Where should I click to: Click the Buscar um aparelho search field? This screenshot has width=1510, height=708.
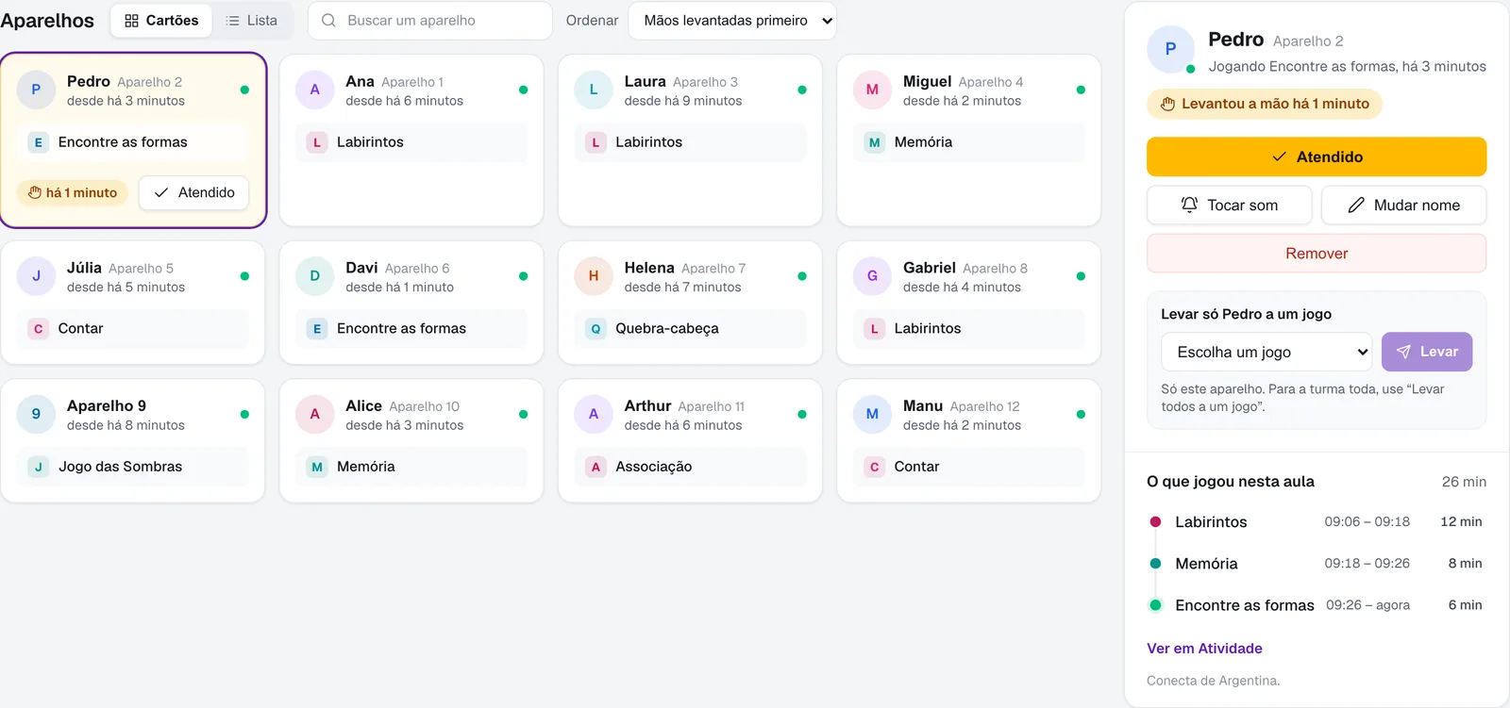pyautogui.click(x=430, y=21)
